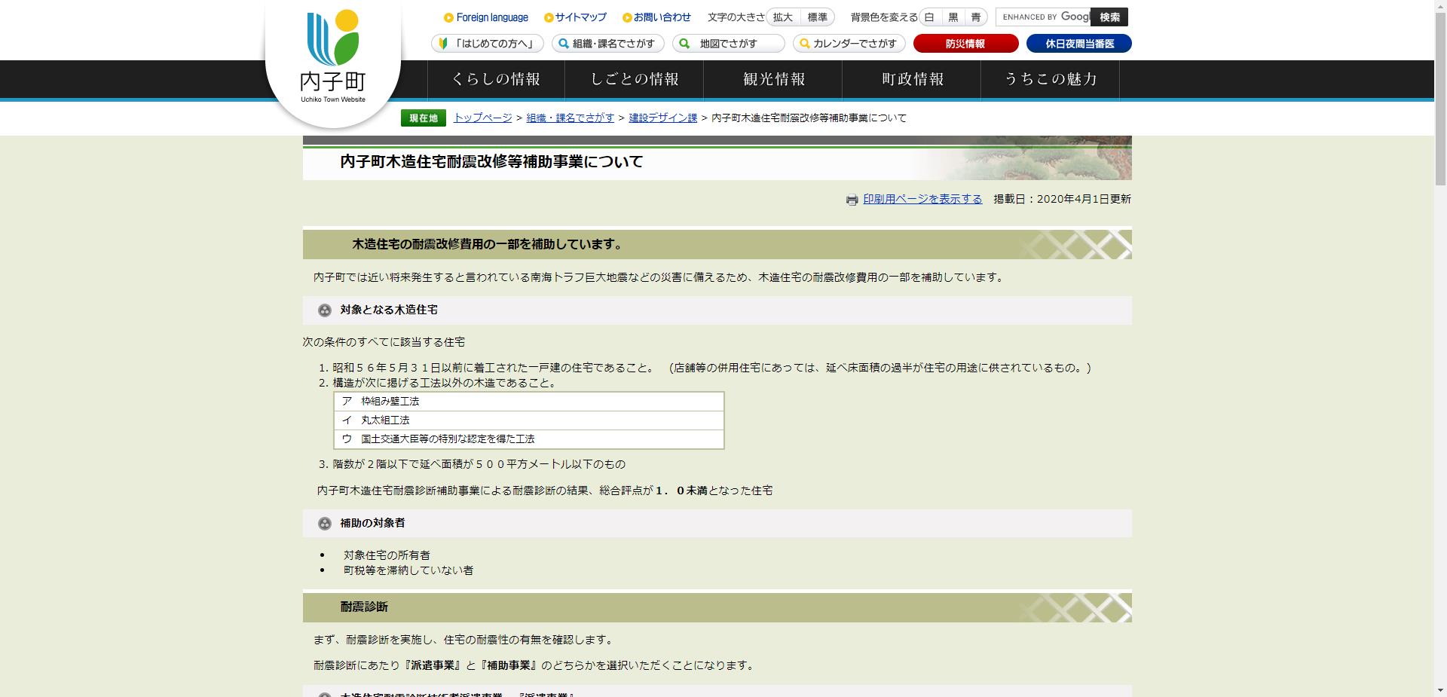The image size is (1447, 697).
Task: Click the printer icon beside 印刷用ページを表示する
Action: tap(852, 199)
